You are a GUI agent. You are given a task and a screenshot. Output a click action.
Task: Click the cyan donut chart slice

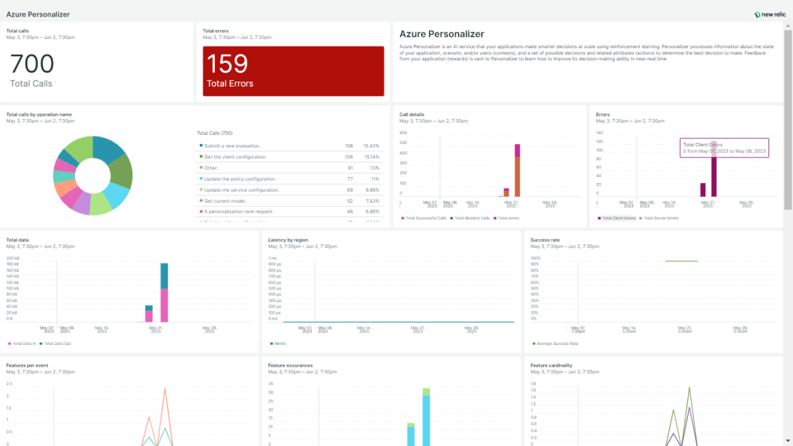(x=116, y=196)
